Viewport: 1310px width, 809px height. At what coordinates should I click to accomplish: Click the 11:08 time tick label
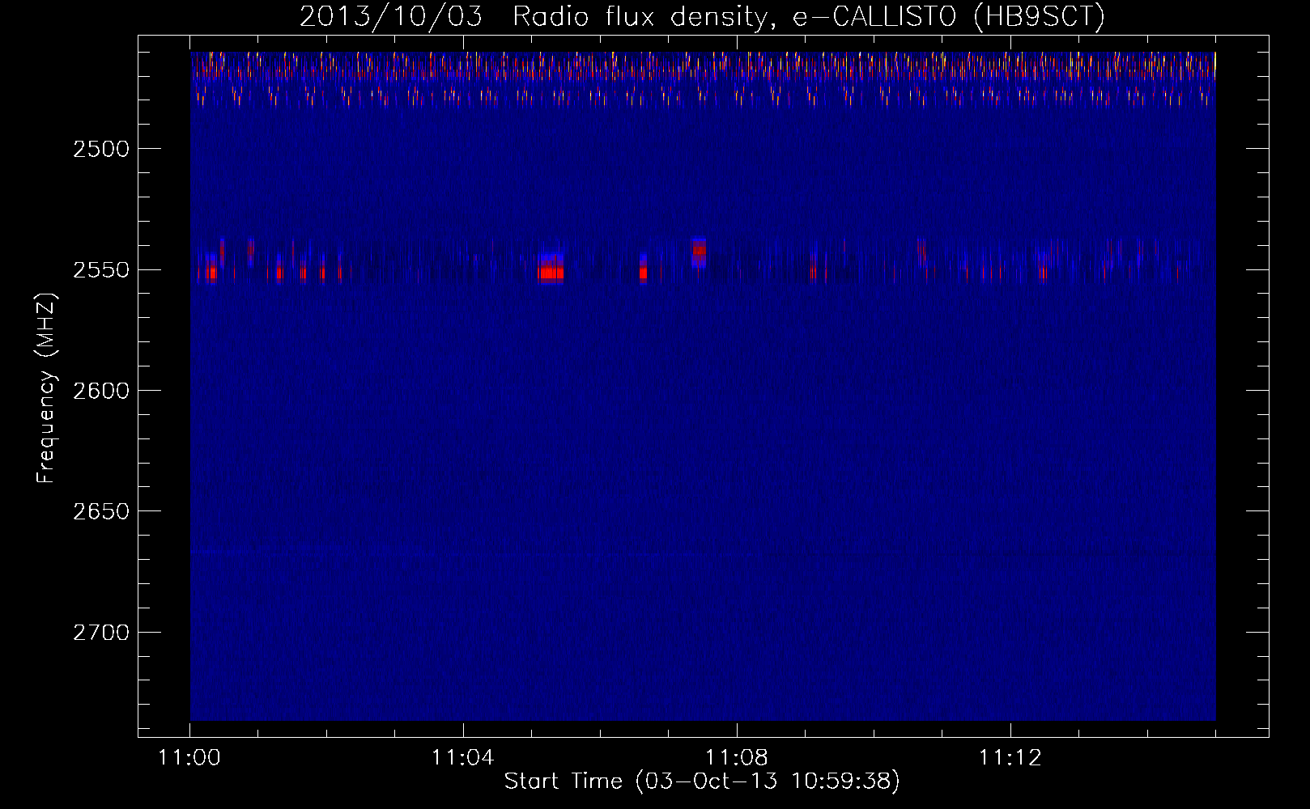point(737,758)
